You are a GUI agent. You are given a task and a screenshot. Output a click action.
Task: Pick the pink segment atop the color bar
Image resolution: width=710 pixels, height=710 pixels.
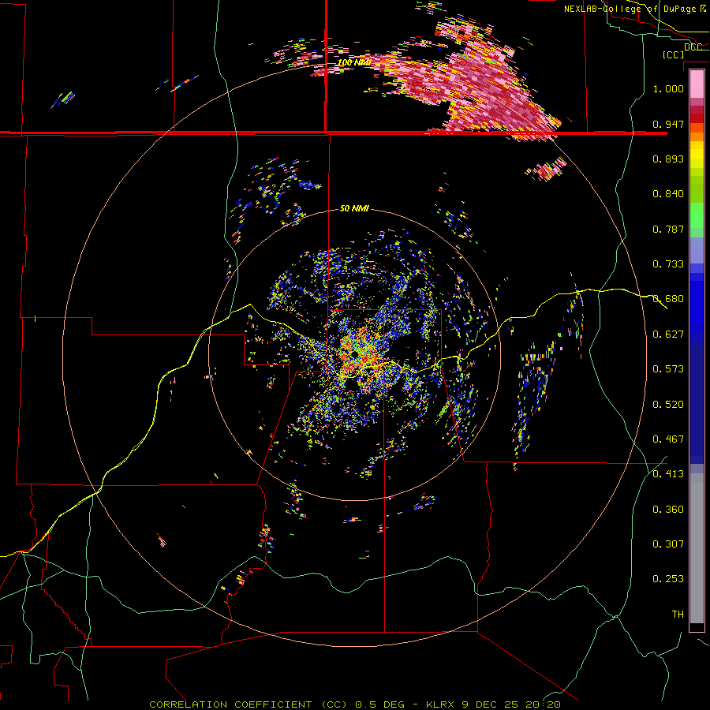click(x=697, y=84)
